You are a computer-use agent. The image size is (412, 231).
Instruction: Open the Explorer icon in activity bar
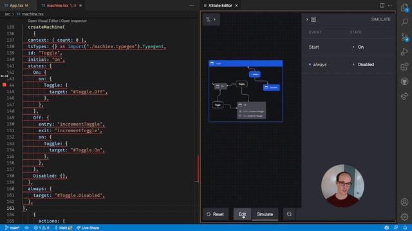point(404,8)
